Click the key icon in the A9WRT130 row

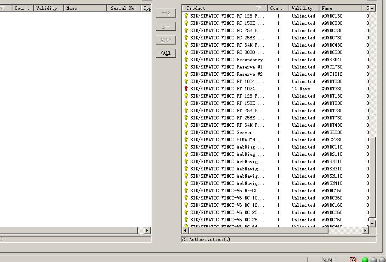click(x=186, y=96)
